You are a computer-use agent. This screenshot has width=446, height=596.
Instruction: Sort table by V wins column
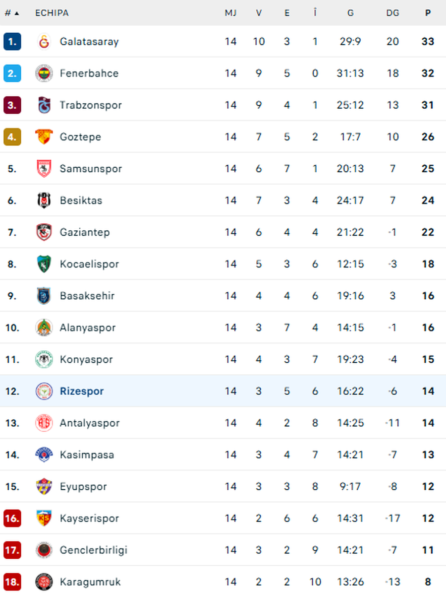[x=259, y=13]
